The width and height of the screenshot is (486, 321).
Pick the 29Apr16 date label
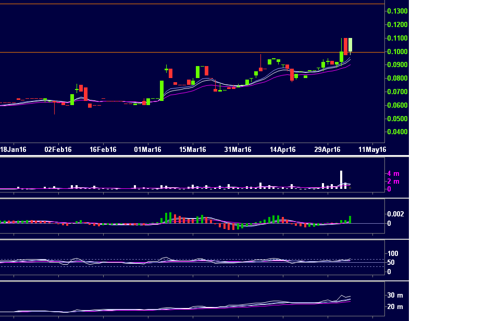[x=327, y=149]
